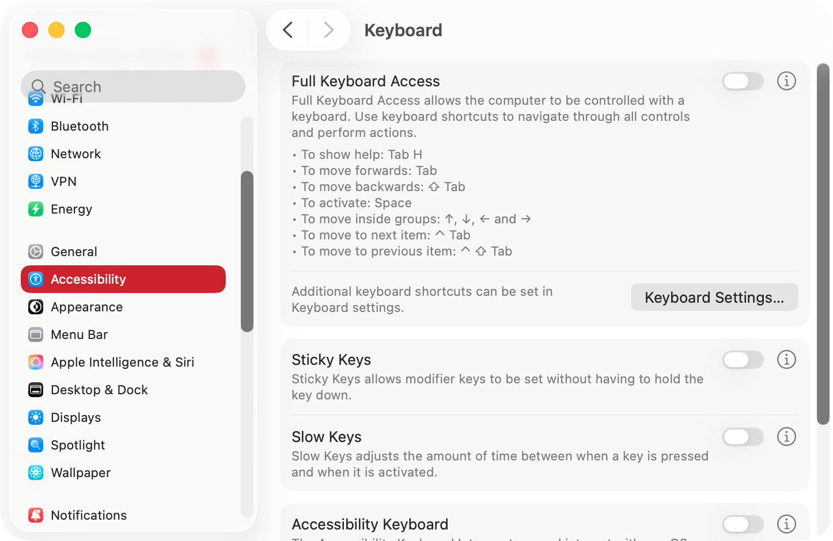
Task: Select the Bluetooth sidebar icon
Action: pyautogui.click(x=36, y=126)
